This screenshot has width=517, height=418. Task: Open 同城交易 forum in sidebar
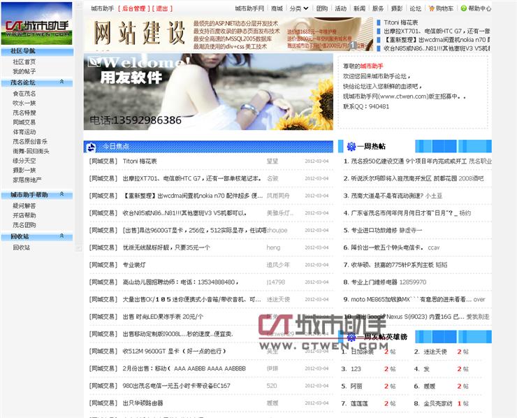(x=24, y=122)
